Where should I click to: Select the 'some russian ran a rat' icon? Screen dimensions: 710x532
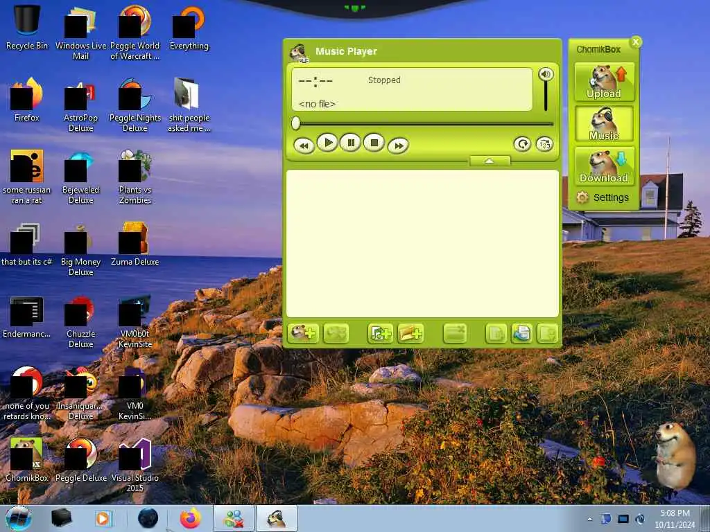(27, 177)
